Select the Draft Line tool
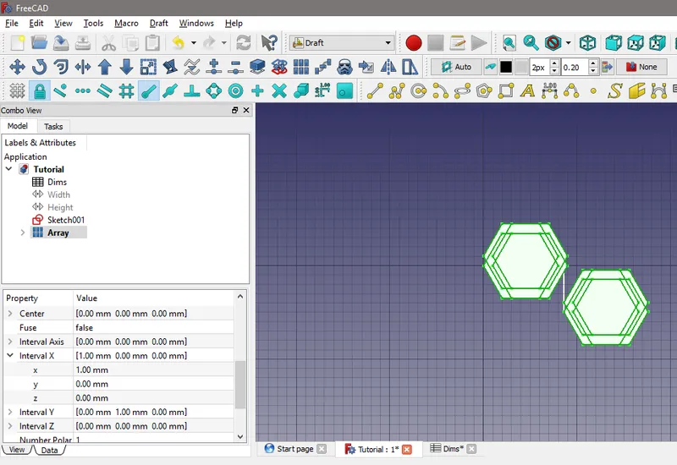Image resolution: width=677 pixels, height=465 pixels. (373, 90)
